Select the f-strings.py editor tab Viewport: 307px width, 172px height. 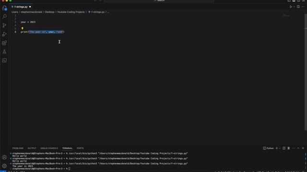tap(21, 7)
